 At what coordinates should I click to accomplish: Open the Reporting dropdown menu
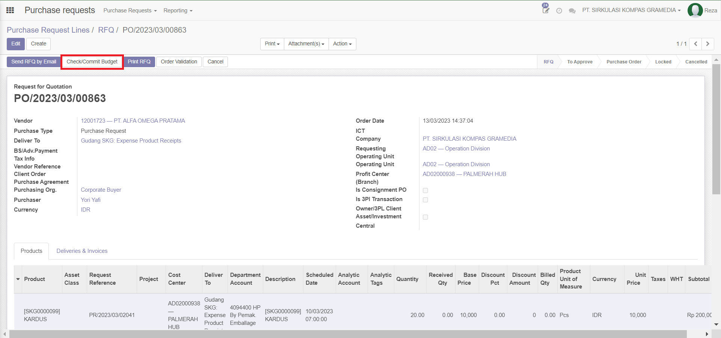pos(178,11)
